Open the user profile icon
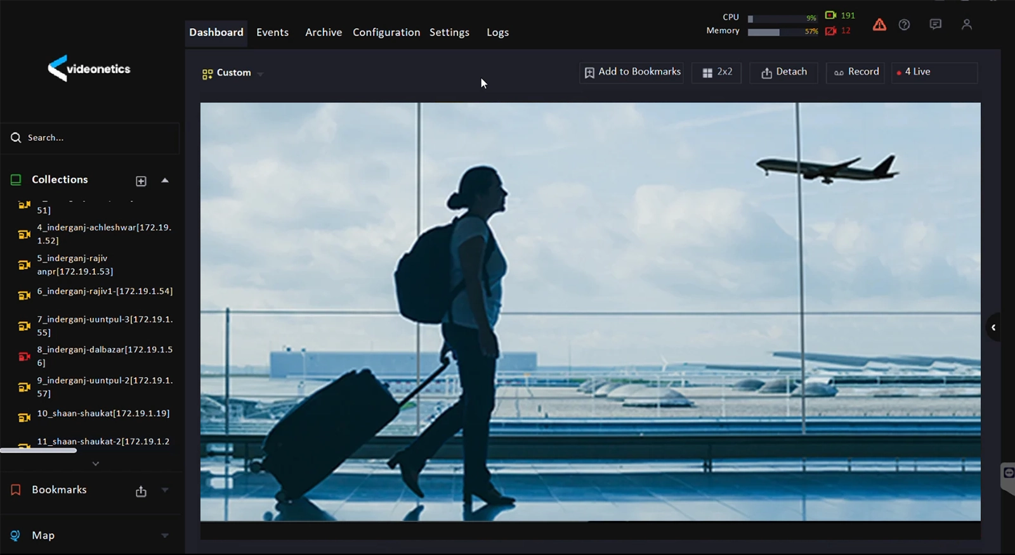 966,25
